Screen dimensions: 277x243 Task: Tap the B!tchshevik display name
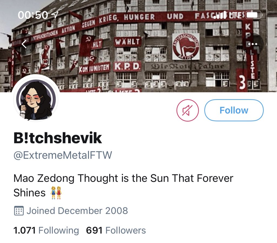coord(58,138)
